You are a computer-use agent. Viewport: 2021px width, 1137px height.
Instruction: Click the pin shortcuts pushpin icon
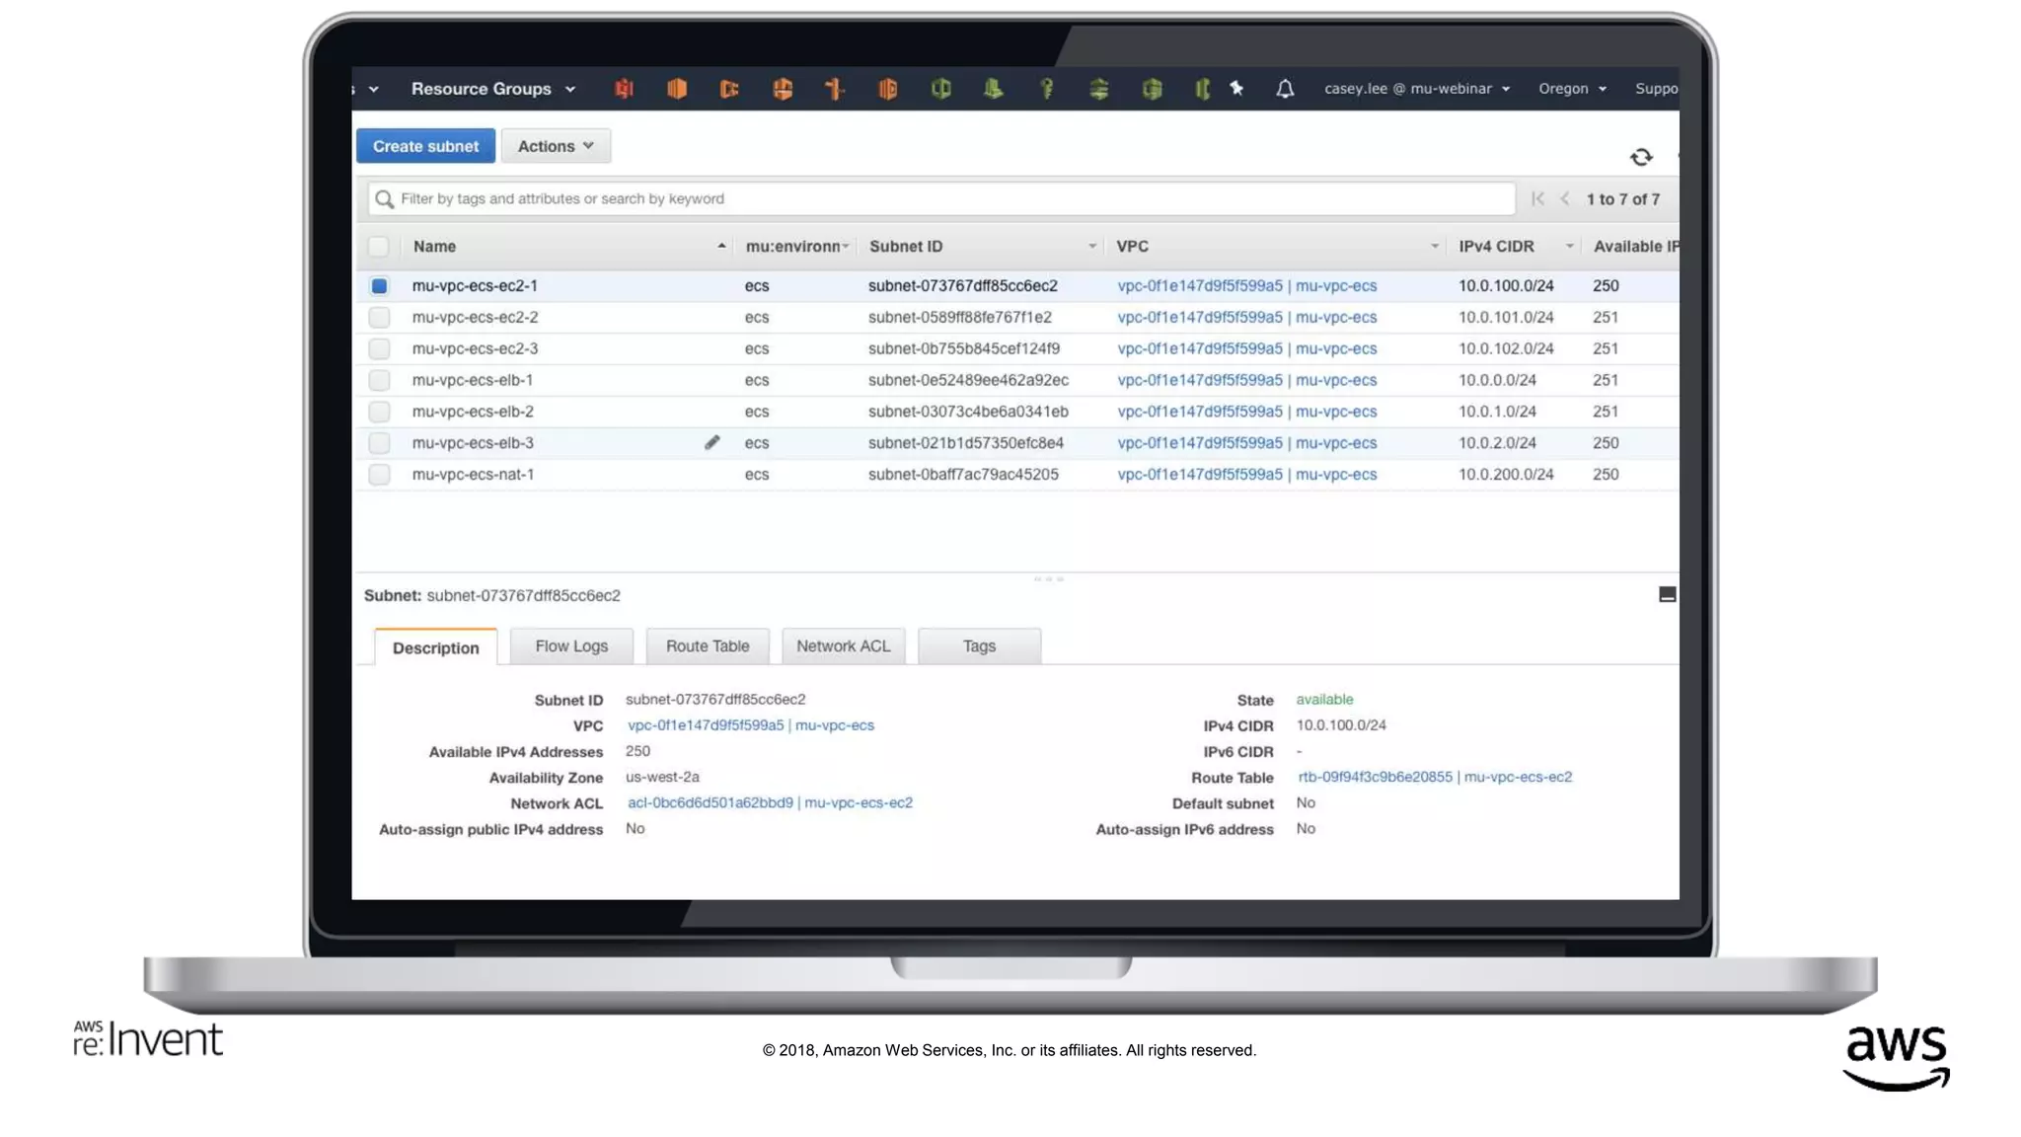(1236, 89)
